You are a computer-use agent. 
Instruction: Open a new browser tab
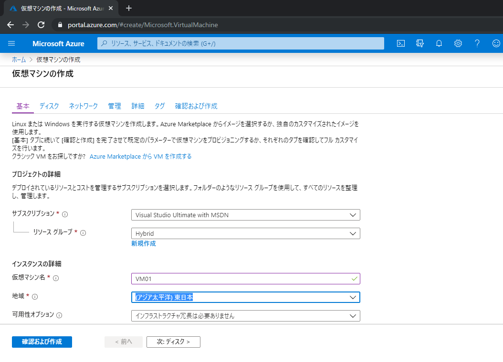point(129,8)
